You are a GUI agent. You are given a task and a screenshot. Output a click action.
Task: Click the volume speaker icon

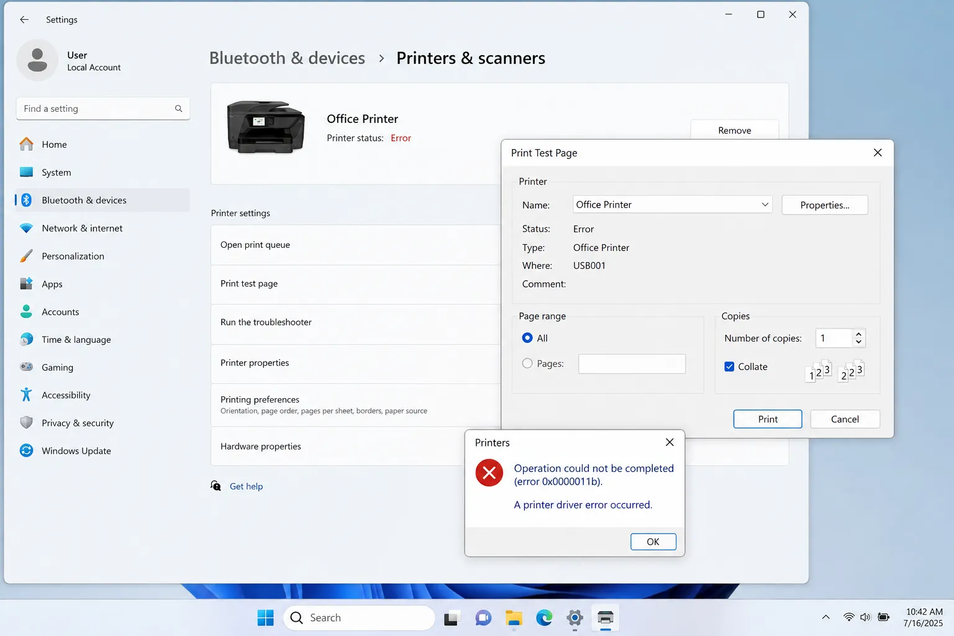tap(866, 617)
